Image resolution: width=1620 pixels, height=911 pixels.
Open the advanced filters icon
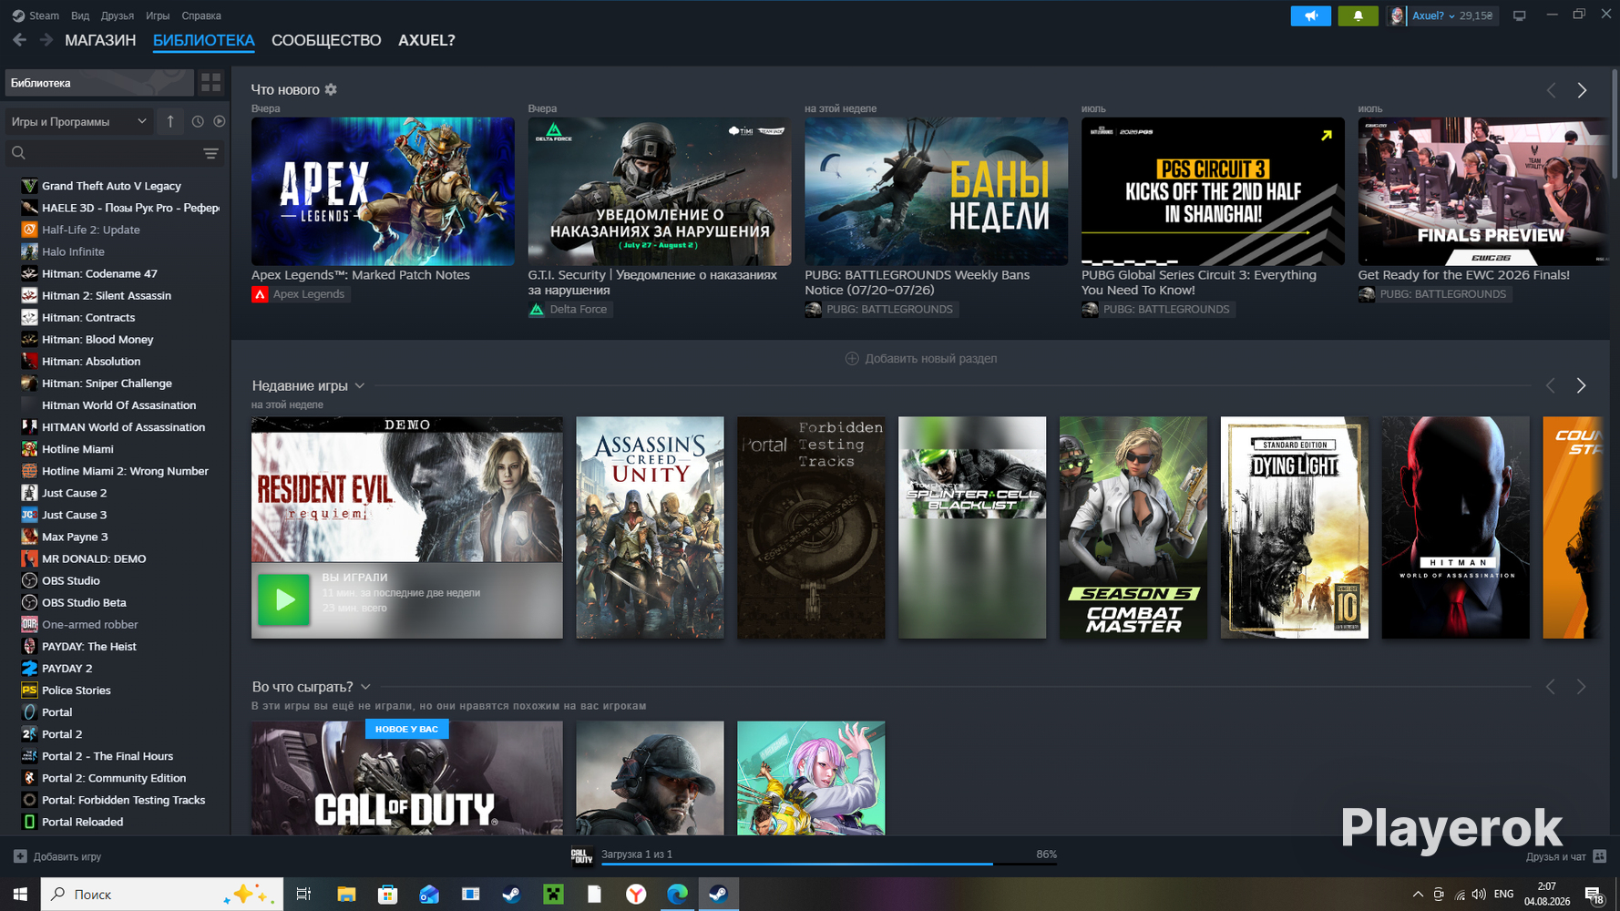point(210,153)
